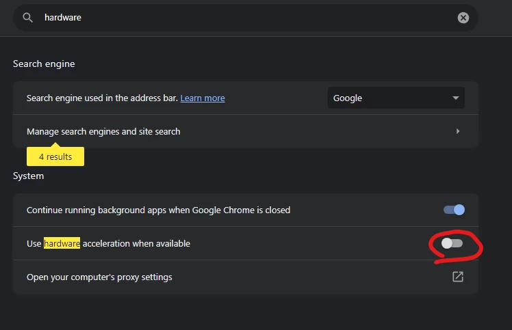Click the dropdown arrow beside Google

456,98
